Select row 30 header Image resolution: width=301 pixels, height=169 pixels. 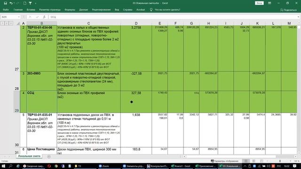click(x=17, y=130)
